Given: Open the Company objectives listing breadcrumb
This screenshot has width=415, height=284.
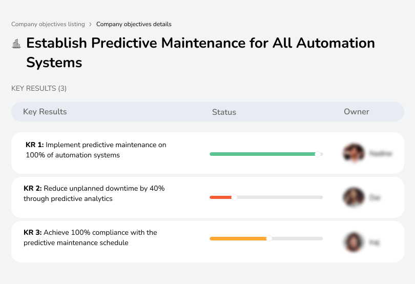Looking at the screenshot, I should click(x=48, y=24).
